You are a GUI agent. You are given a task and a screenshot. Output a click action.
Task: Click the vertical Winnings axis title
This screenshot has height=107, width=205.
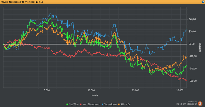tap(200, 47)
